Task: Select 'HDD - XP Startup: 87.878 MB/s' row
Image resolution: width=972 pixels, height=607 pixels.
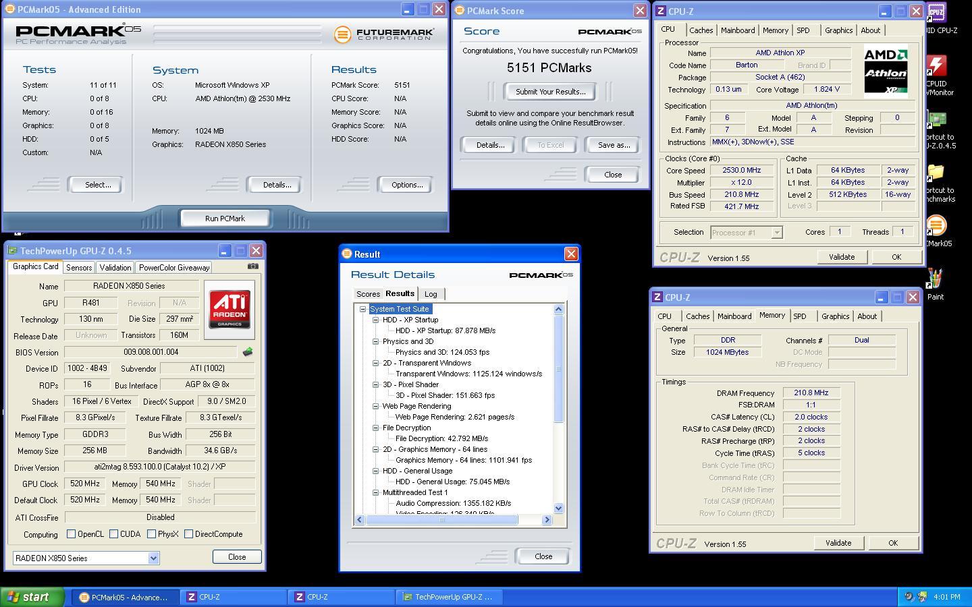Action: pos(446,330)
